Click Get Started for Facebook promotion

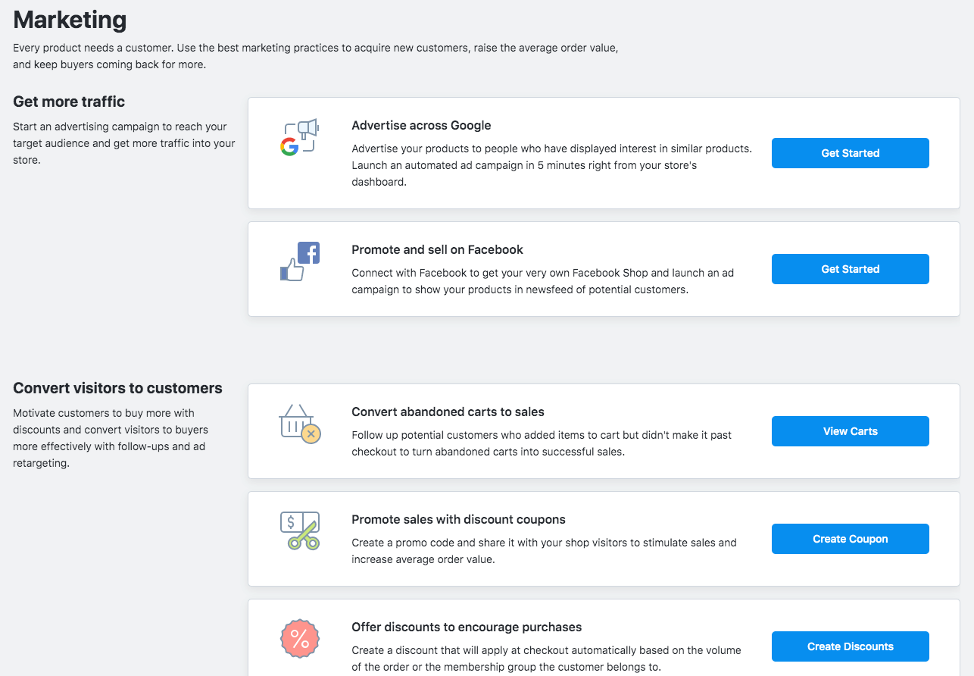tap(850, 269)
